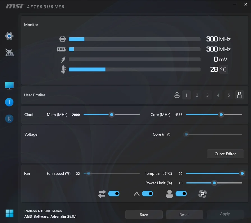Screen dimensions: 251x223
Task: Click the memory clock usage bar
Action: 134,49
